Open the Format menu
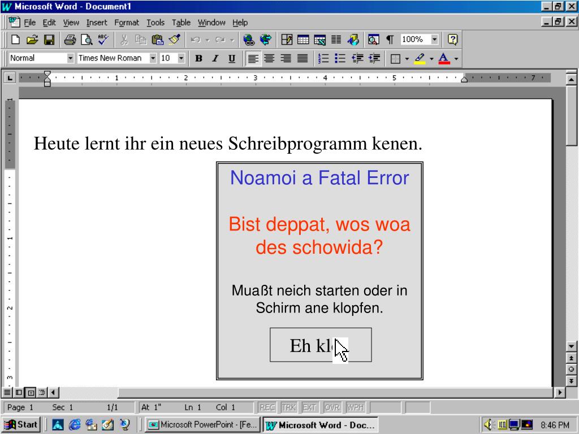 click(127, 23)
